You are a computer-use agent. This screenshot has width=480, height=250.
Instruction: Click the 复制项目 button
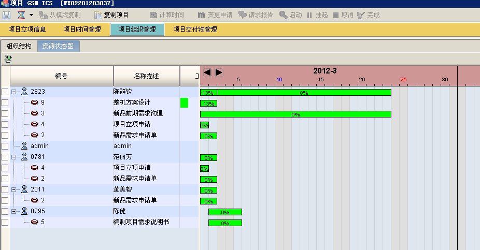(x=111, y=15)
